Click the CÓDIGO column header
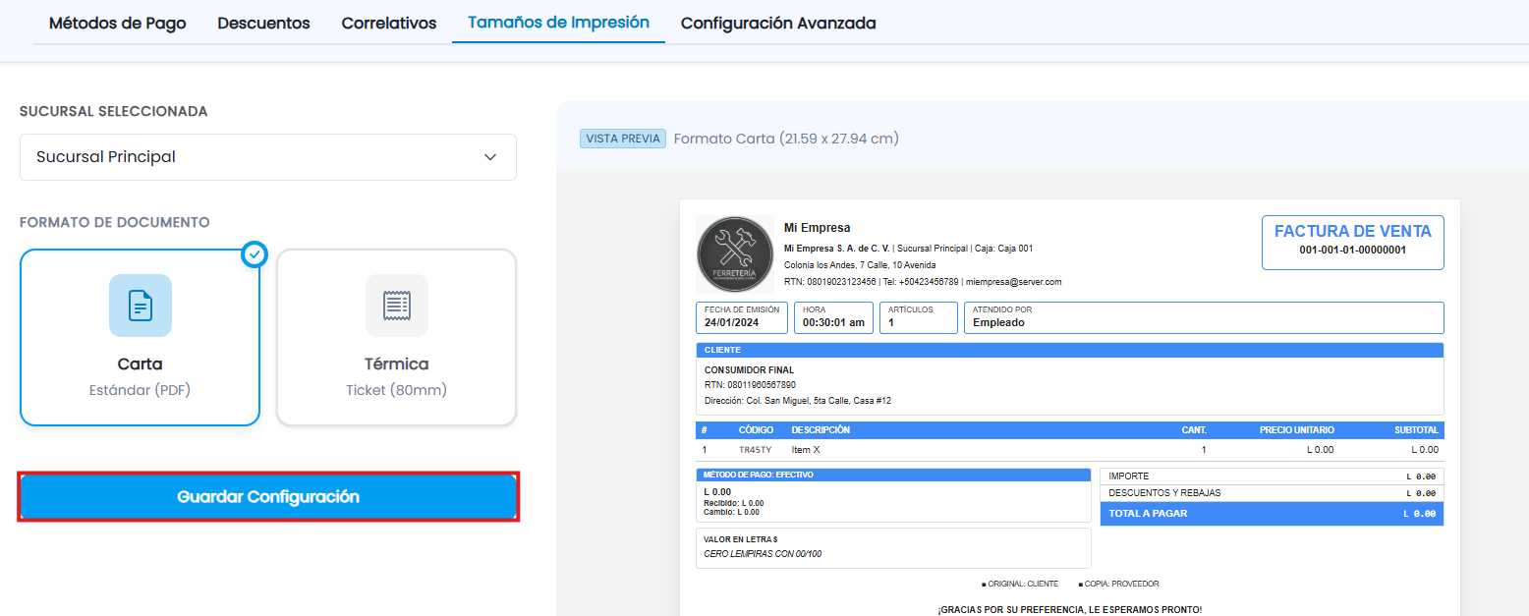The width and height of the screenshot is (1529, 616). [x=756, y=430]
